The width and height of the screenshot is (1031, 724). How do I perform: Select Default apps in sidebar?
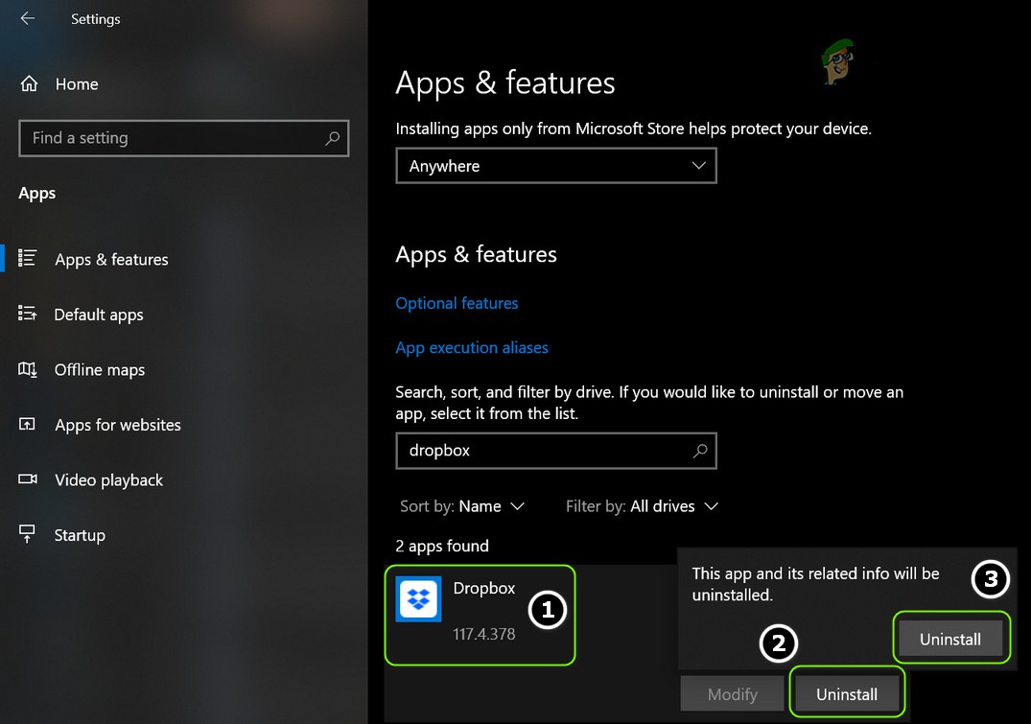[99, 315]
